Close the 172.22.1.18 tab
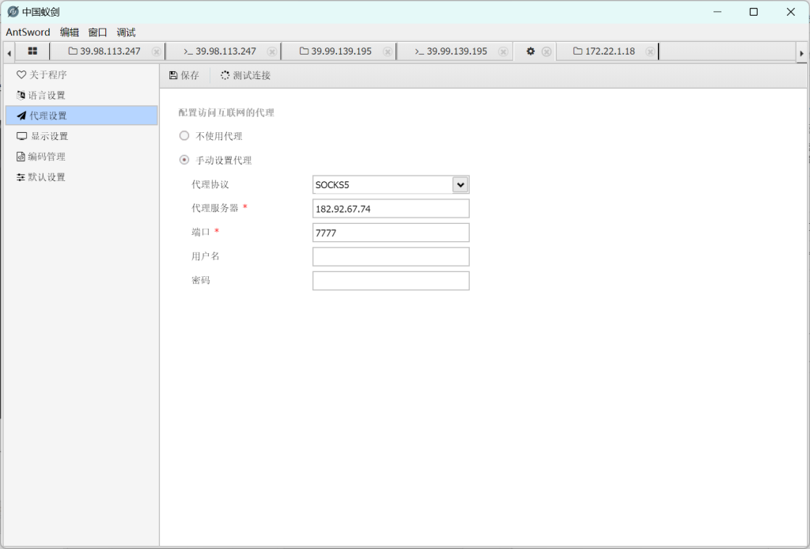This screenshot has height=549, width=810. tap(649, 51)
